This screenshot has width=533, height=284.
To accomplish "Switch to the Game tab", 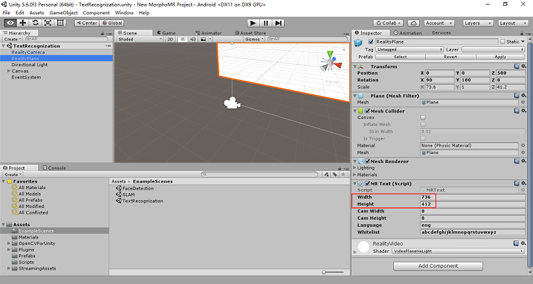I will point(166,33).
